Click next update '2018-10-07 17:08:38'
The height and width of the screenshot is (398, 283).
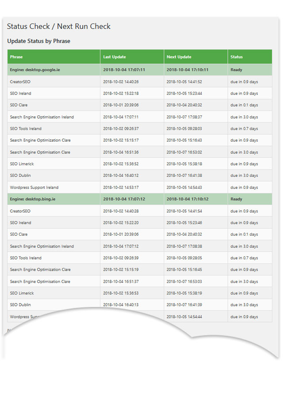184,246
